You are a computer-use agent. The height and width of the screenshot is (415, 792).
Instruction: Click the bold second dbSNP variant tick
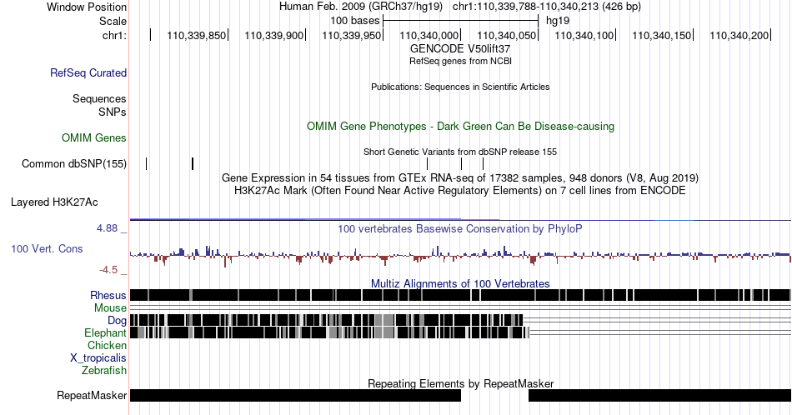[x=193, y=163]
